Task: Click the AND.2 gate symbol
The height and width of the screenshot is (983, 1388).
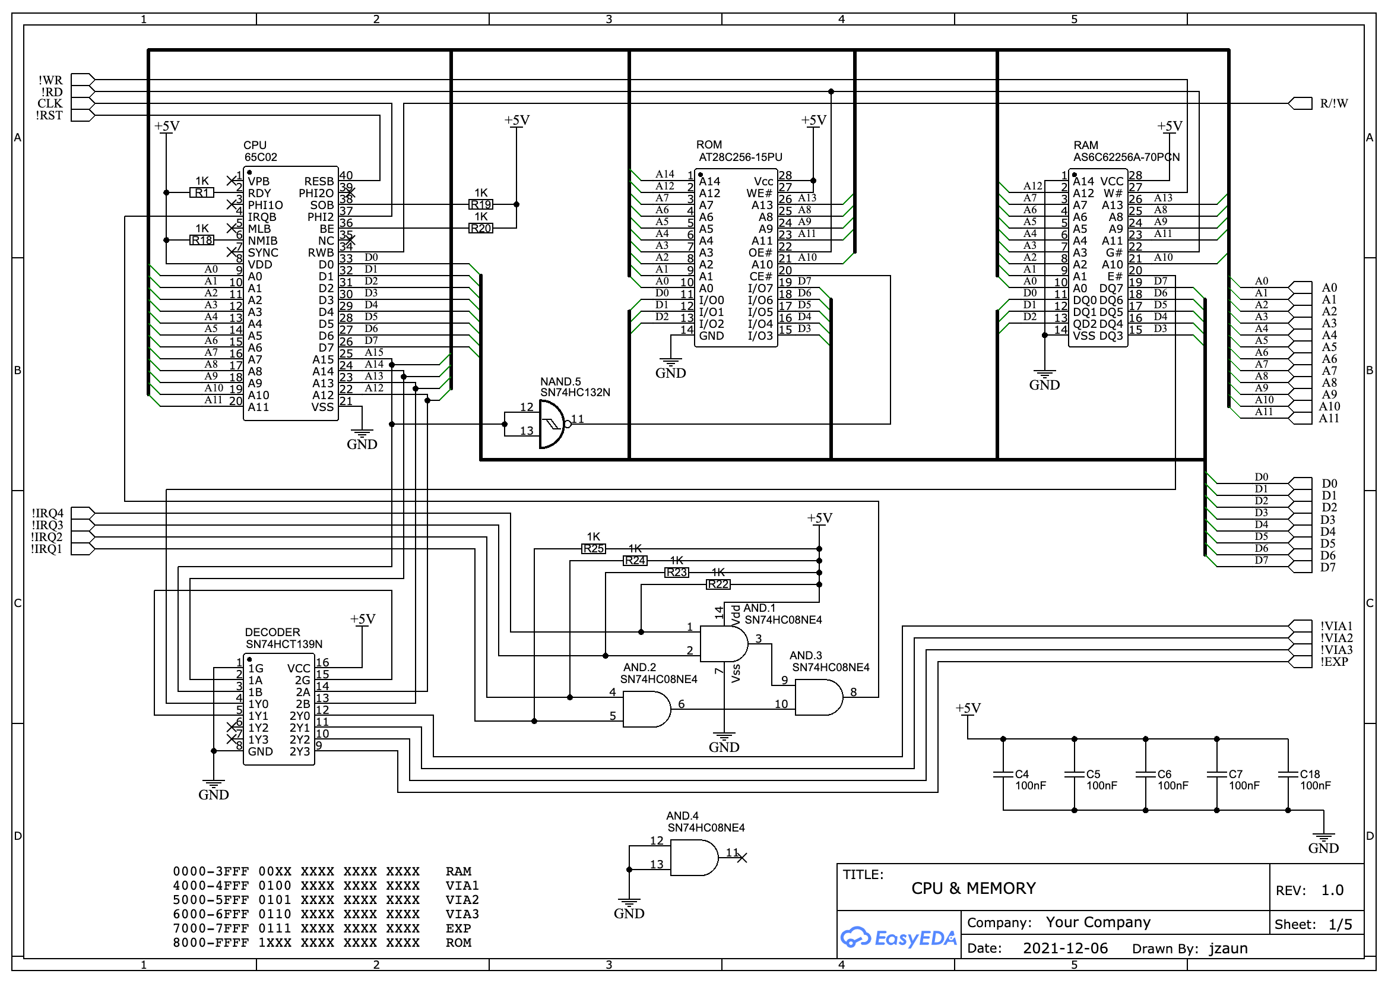Action: click(x=645, y=709)
